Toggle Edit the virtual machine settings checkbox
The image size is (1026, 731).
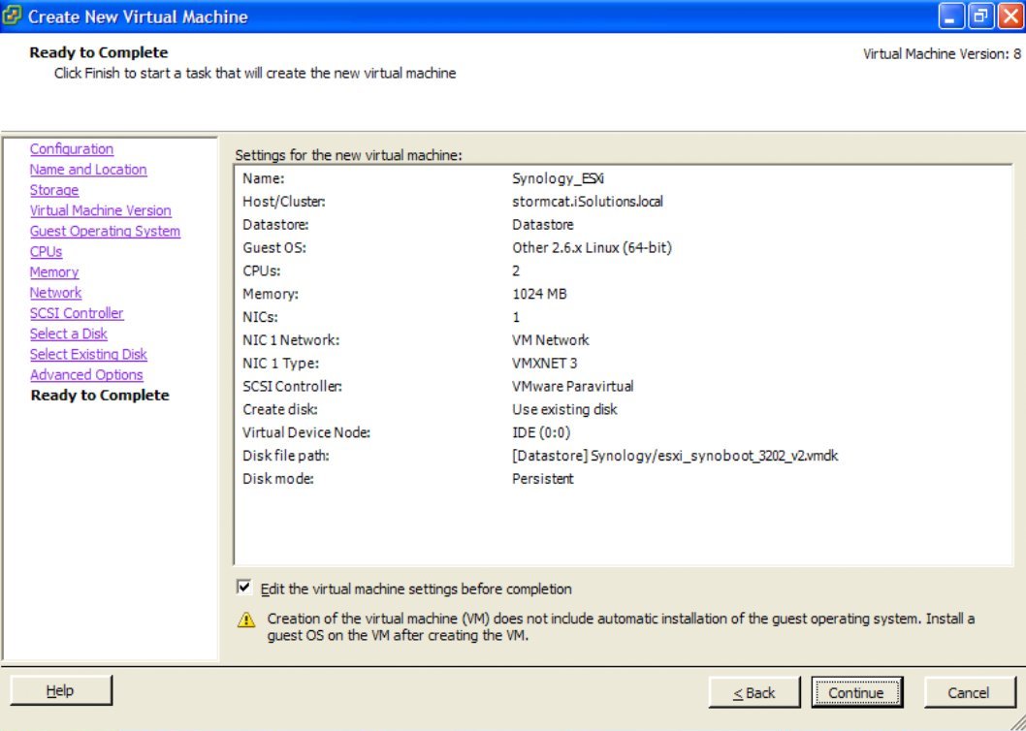tap(244, 587)
